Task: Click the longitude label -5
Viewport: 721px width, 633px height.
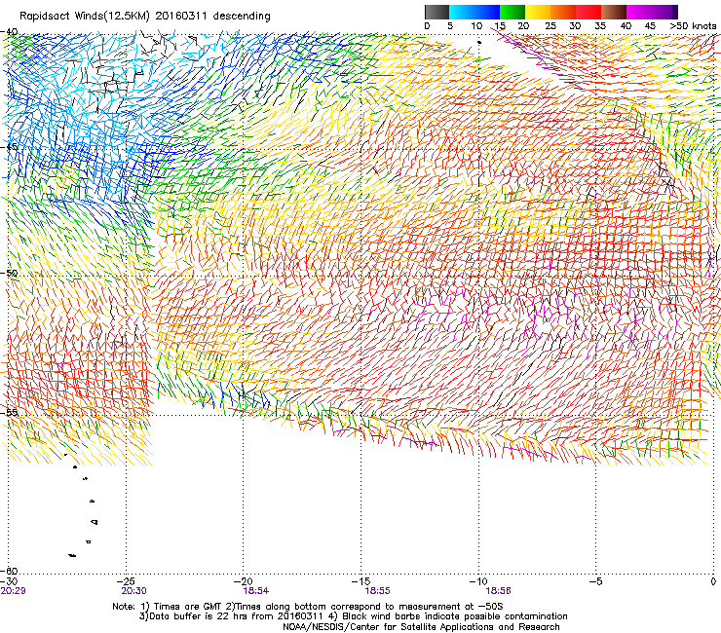Action: [595, 582]
